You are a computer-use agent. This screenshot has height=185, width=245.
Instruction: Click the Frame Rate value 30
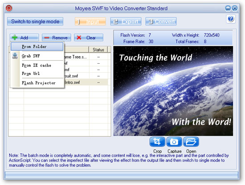[x=151, y=41]
